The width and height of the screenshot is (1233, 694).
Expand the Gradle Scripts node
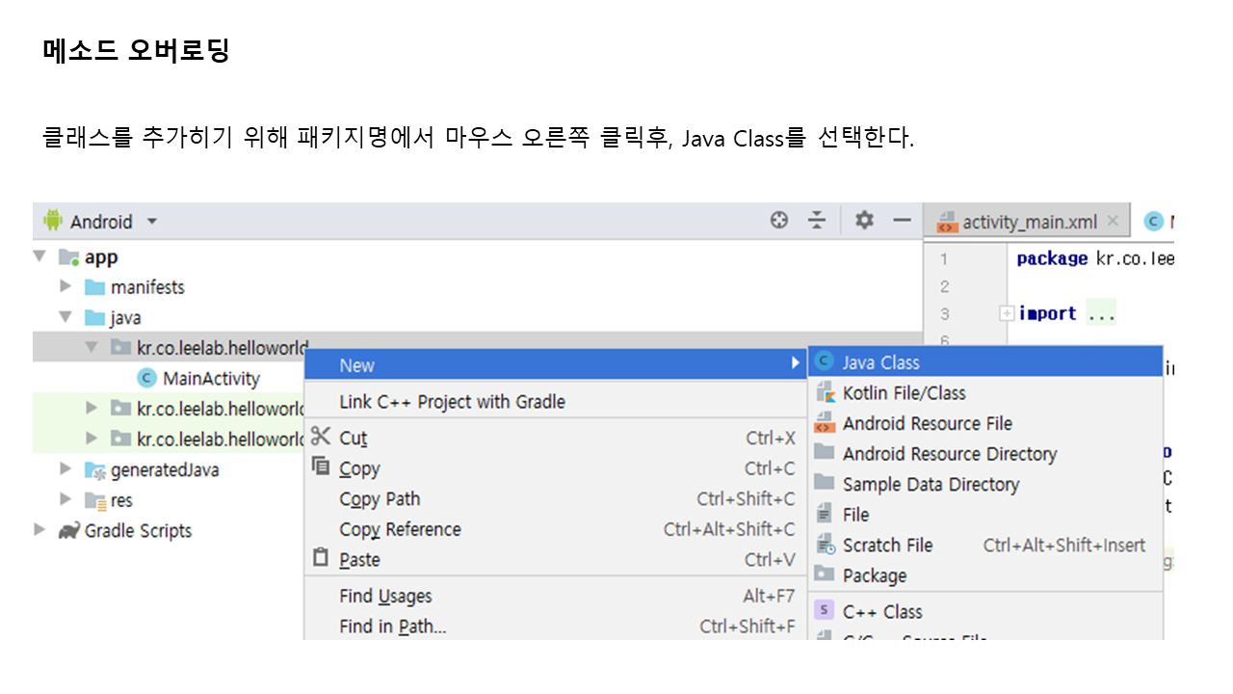click(39, 530)
